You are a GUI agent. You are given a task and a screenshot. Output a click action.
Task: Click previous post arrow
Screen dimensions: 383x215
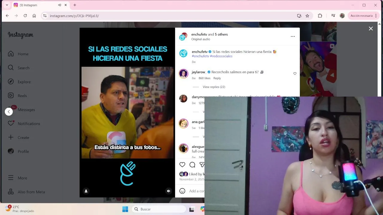point(9,112)
